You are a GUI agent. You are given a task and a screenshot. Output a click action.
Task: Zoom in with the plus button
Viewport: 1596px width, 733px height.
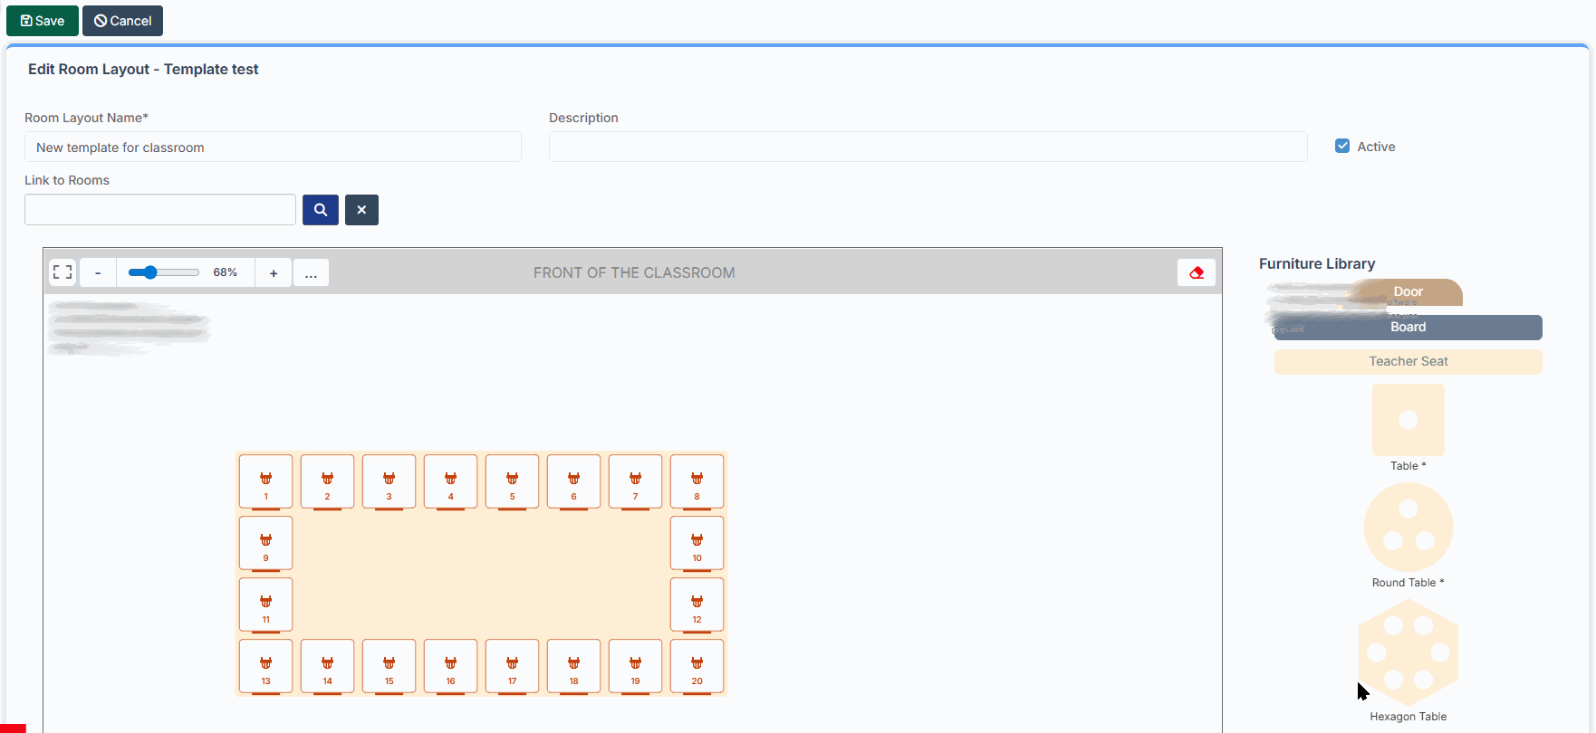(274, 272)
